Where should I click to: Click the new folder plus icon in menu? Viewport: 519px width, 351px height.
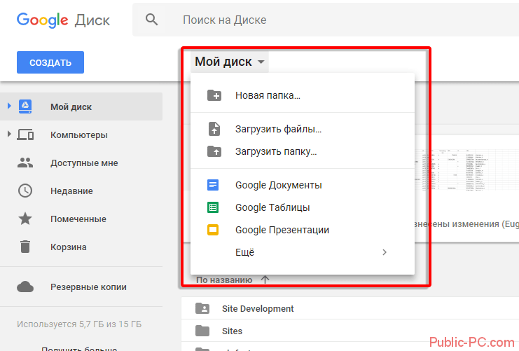[214, 95]
